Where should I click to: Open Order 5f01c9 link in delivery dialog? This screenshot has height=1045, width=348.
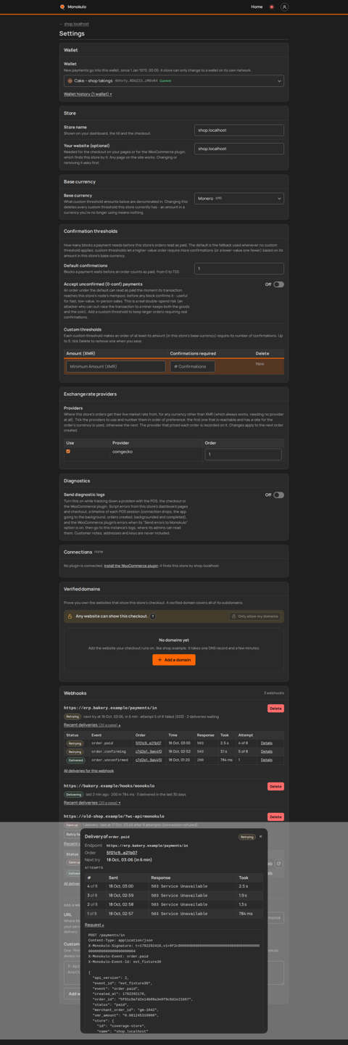(122, 853)
